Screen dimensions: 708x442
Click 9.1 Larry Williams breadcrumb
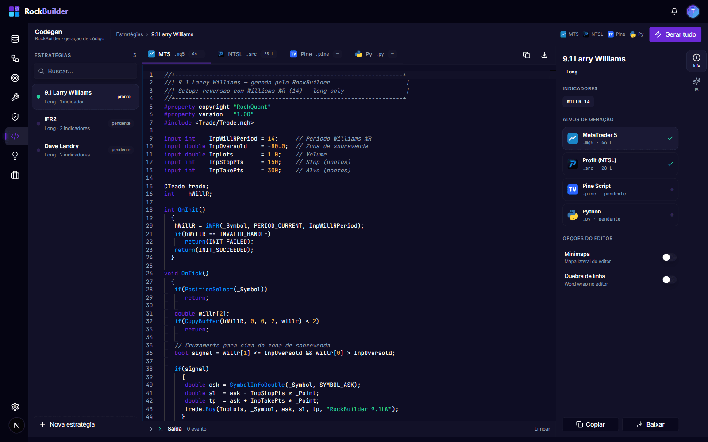click(172, 34)
